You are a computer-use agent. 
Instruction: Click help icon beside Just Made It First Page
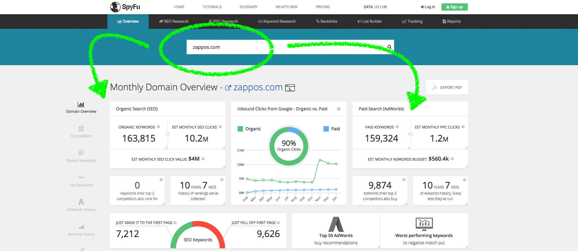coord(175,223)
